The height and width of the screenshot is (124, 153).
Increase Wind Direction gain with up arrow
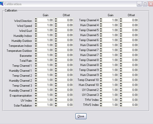36,19
